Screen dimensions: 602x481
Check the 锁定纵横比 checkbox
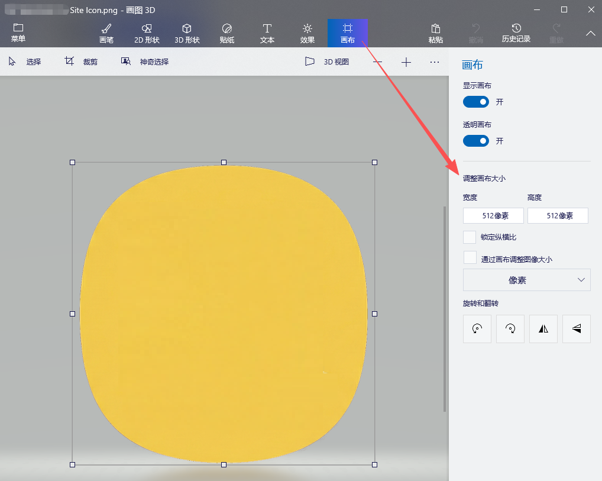470,237
